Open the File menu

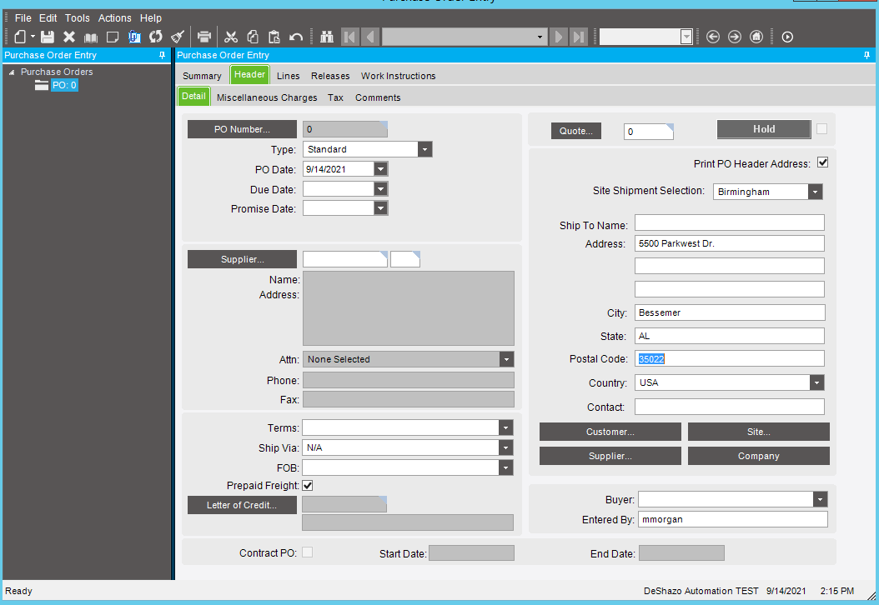23,18
